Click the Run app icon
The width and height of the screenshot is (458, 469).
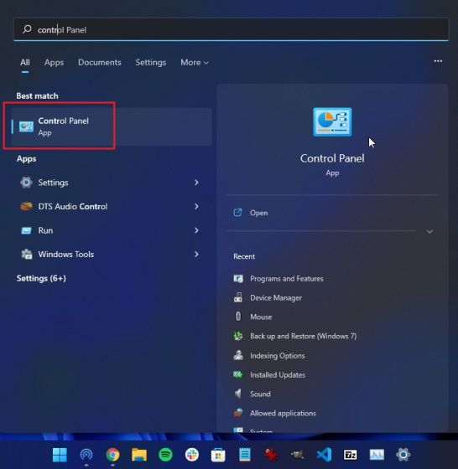[26, 230]
